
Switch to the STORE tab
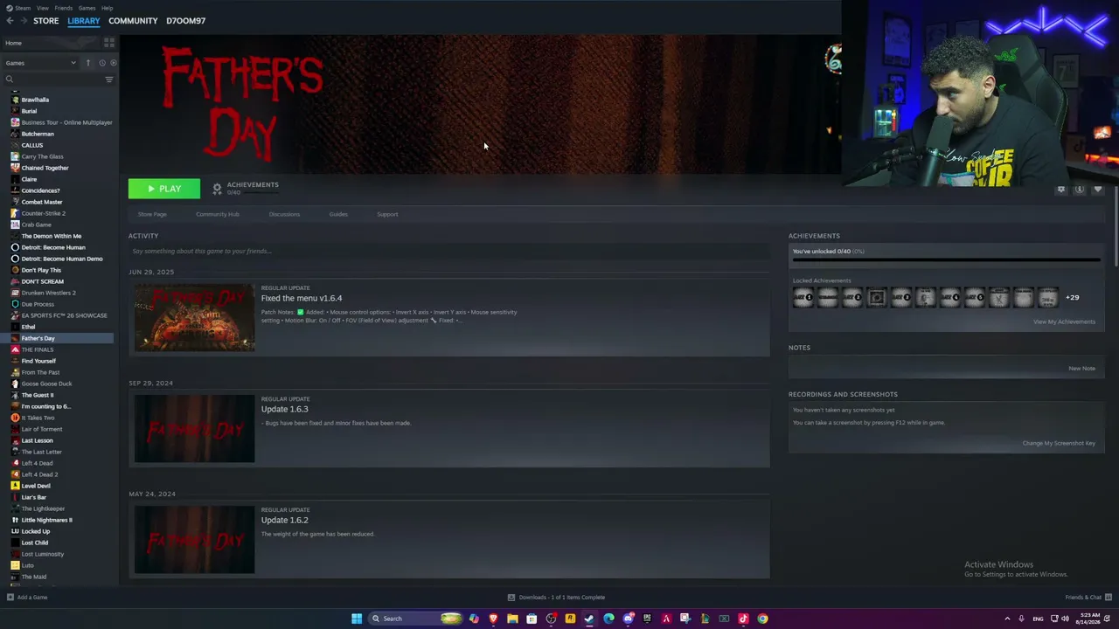[46, 21]
